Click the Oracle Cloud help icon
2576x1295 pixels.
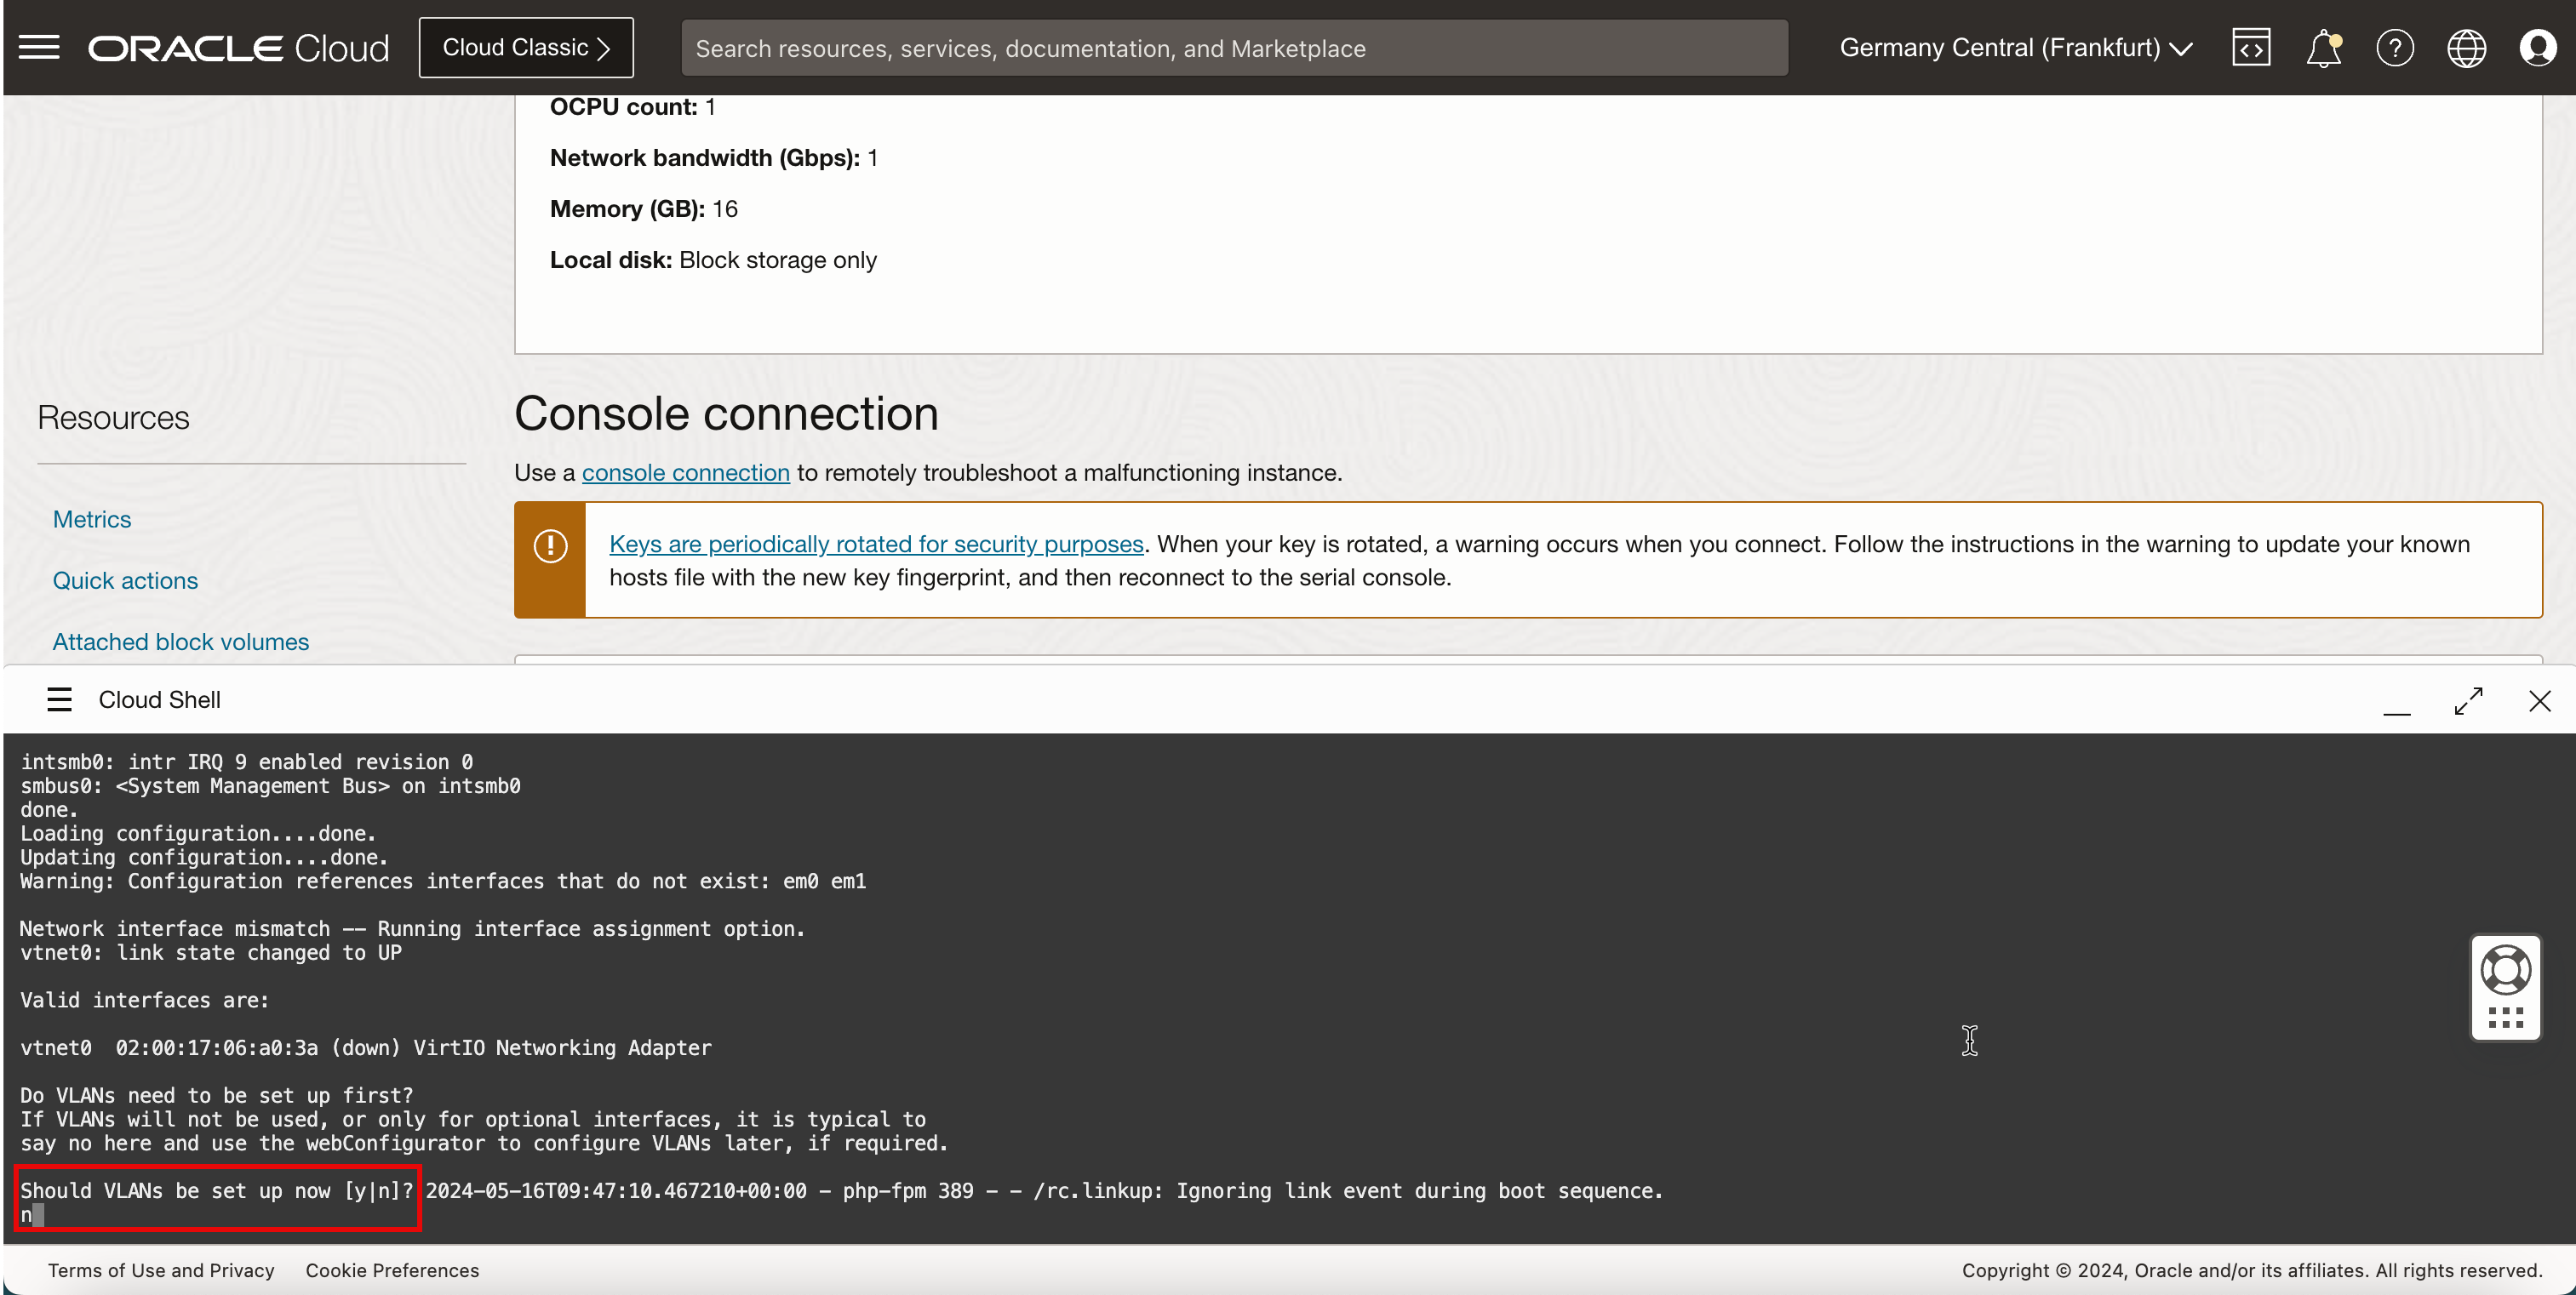click(2394, 48)
